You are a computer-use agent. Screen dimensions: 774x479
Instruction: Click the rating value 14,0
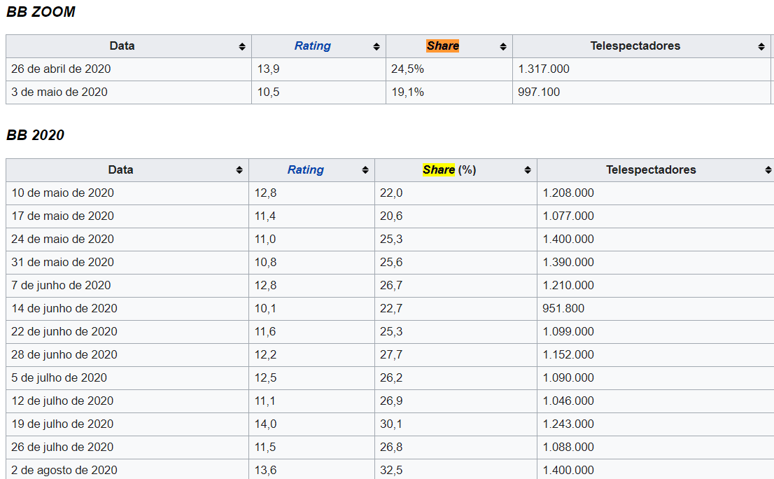tap(265, 424)
